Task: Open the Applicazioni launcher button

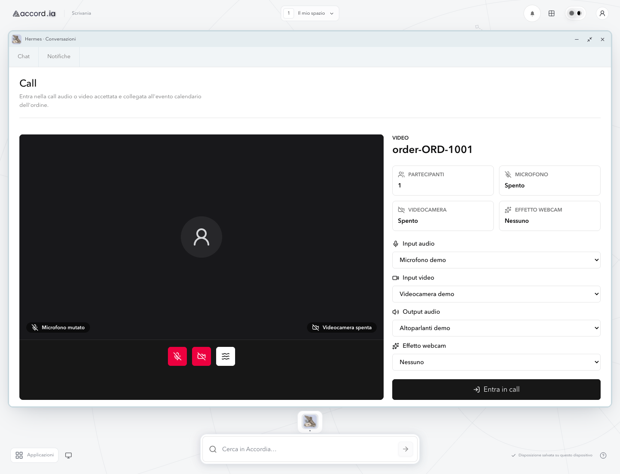Action: pyautogui.click(x=34, y=455)
